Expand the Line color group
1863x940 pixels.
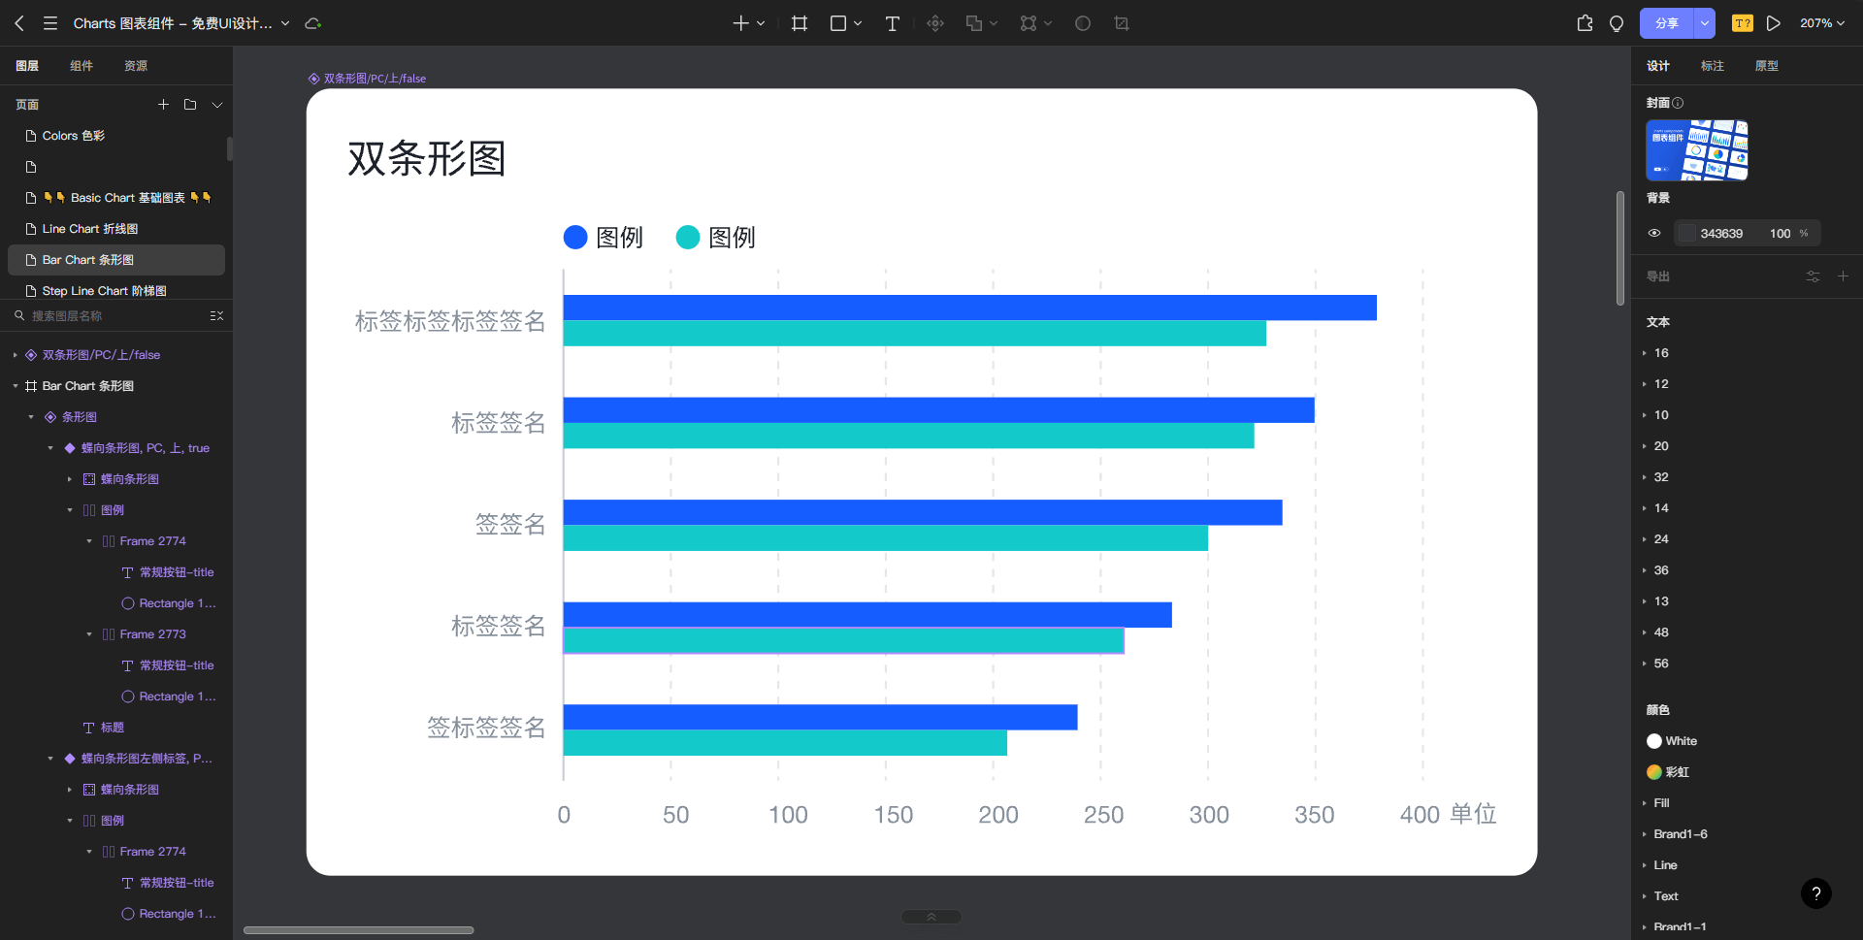[1645, 865]
